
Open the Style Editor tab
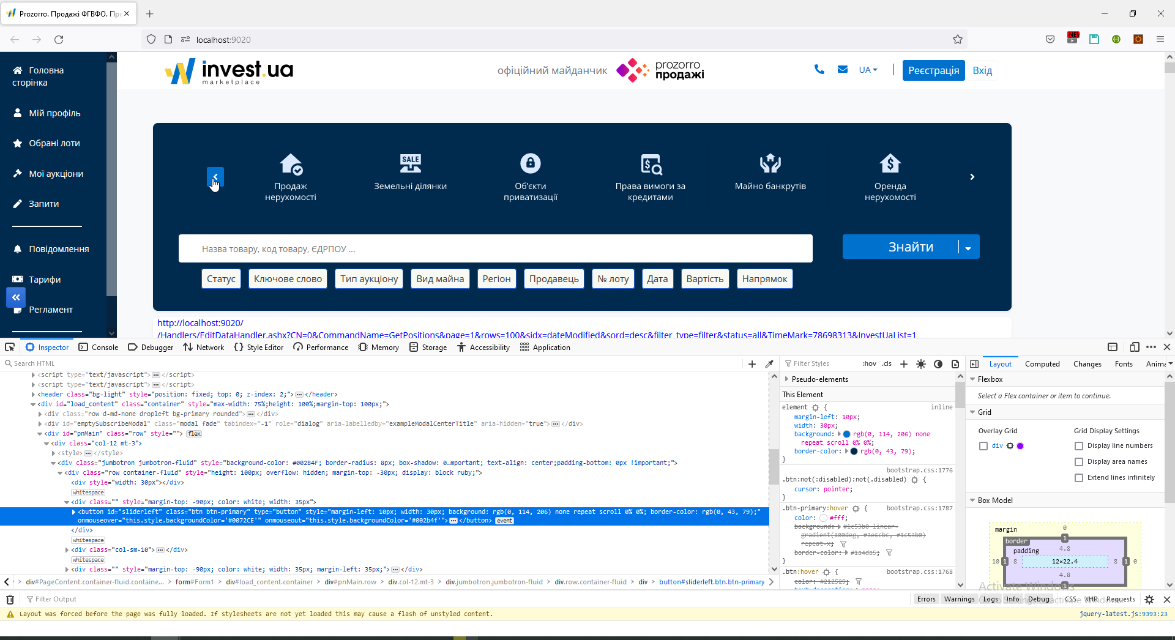click(259, 347)
